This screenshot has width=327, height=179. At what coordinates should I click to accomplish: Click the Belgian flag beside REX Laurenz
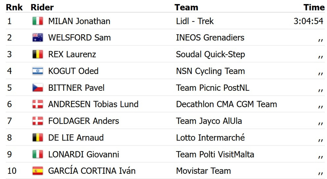coord(38,54)
